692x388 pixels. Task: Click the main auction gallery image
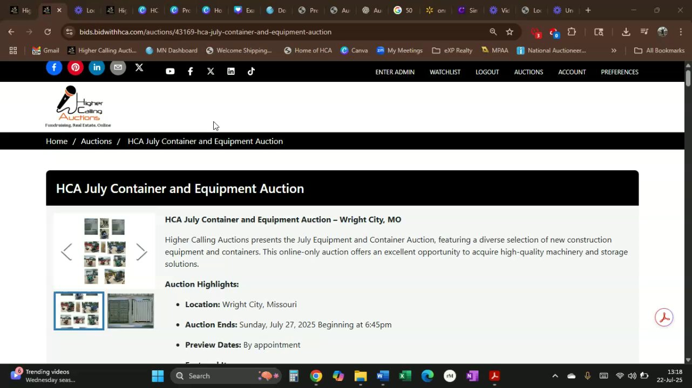tap(104, 251)
